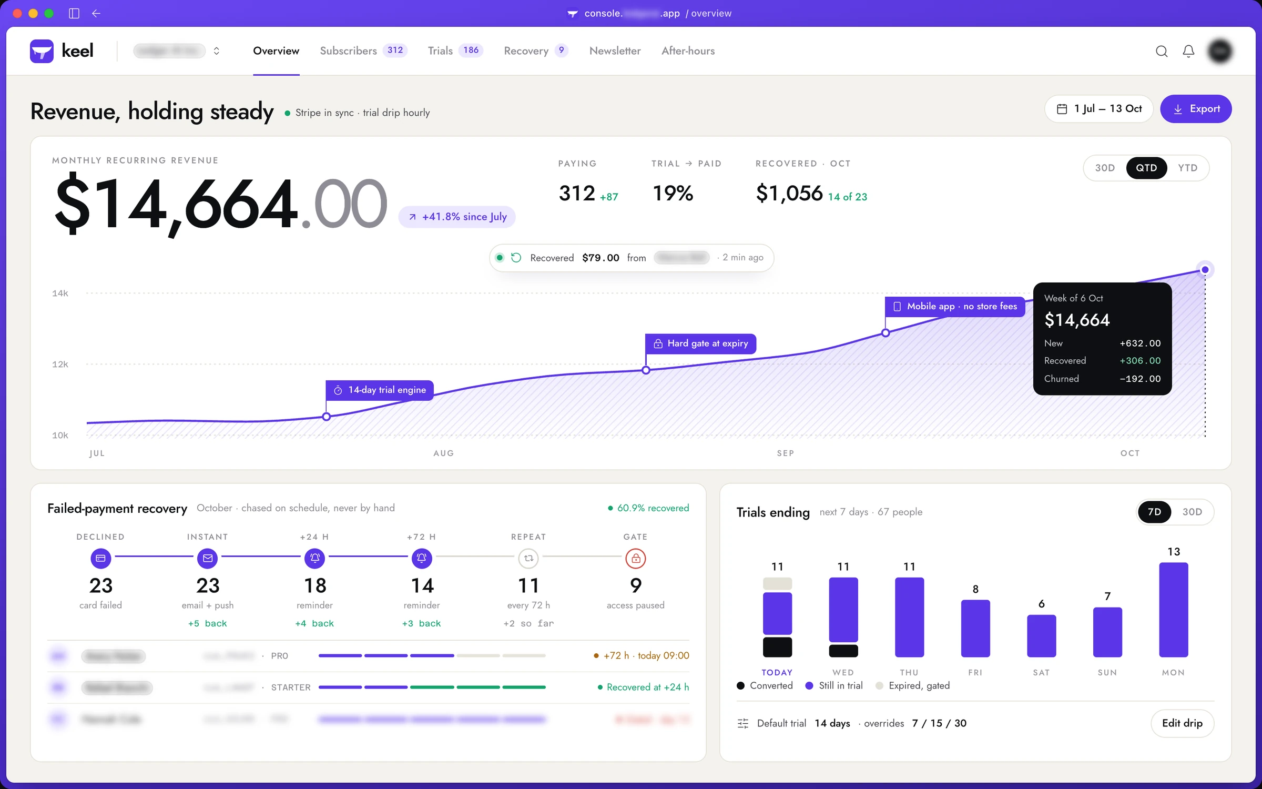Click the STARTER row progress bar

coord(432,687)
